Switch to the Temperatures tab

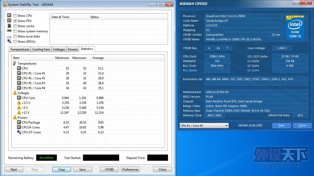click(x=20, y=49)
